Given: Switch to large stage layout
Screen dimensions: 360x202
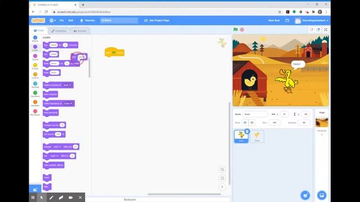Looking at the screenshot, I should [x=318, y=30].
